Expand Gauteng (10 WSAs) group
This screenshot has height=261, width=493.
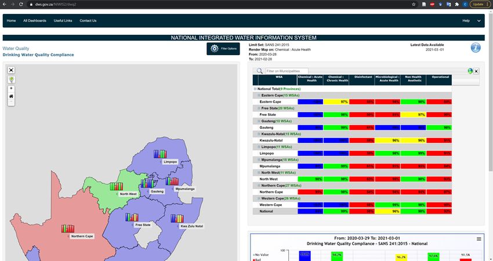point(259,121)
